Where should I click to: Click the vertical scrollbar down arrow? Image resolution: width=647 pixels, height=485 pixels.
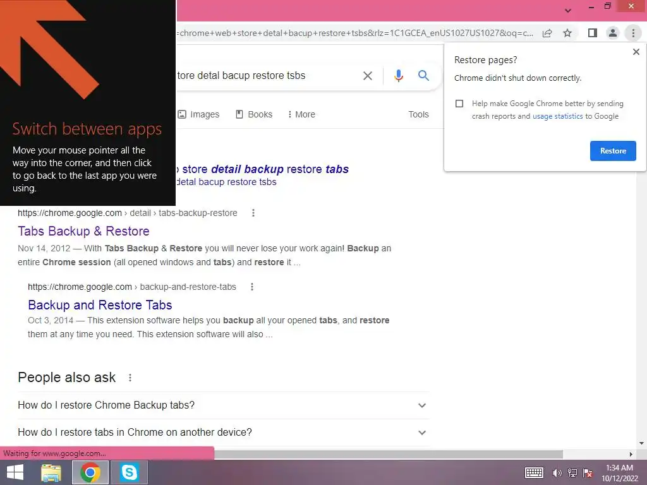coord(641,443)
